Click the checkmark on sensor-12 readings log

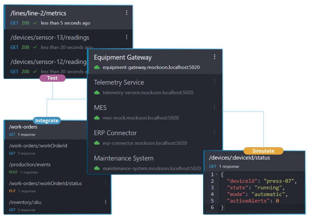click(x=35, y=71)
